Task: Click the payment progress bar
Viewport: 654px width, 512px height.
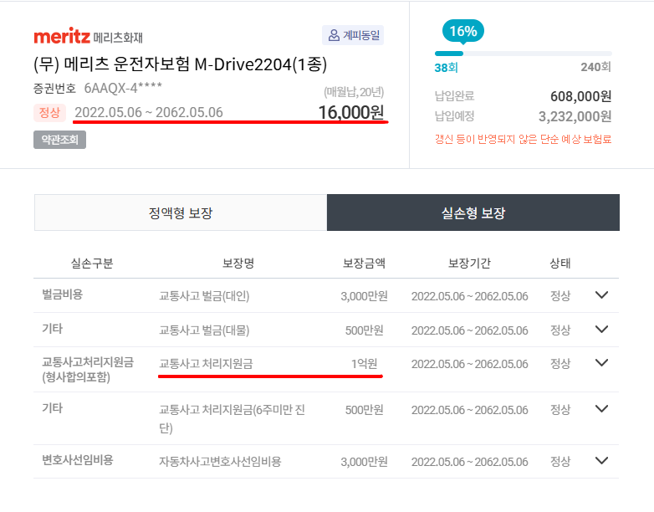Action: tap(523, 54)
